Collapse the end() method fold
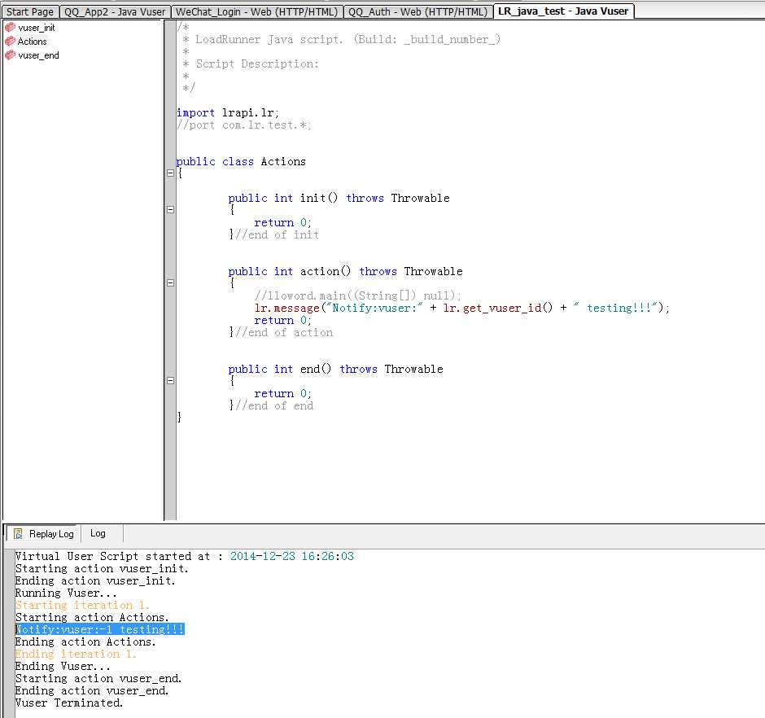 click(x=170, y=380)
